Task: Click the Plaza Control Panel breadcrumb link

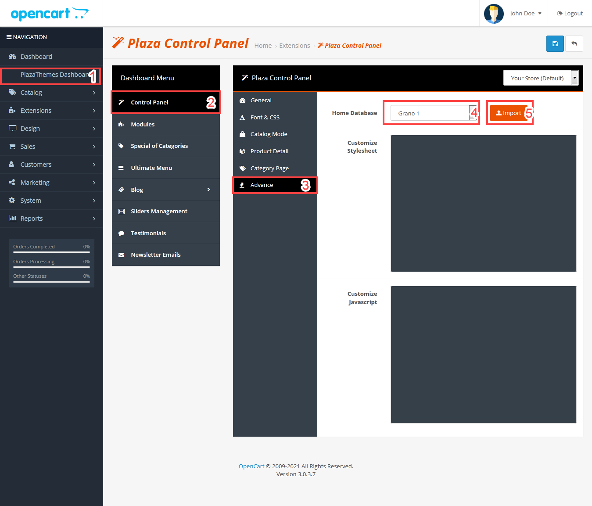Action: pos(350,46)
